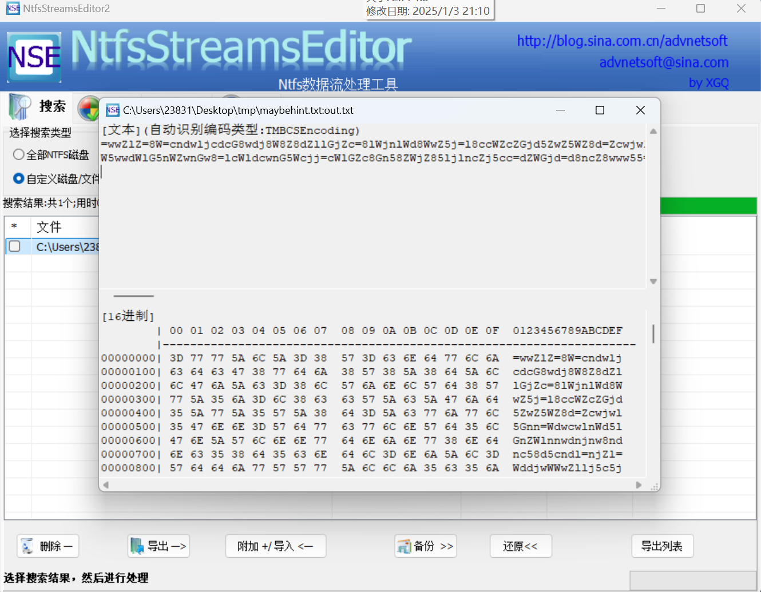The width and height of the screenshot is (761, 592).
Task: Click horizontal scrollbar left arrow
Action: tap(105, 485)
